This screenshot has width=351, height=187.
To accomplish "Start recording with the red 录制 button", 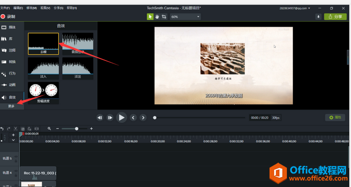I will [8, 16].
